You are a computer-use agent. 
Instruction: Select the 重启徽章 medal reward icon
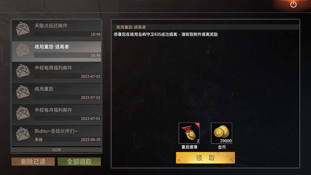[x=189, y=133]
